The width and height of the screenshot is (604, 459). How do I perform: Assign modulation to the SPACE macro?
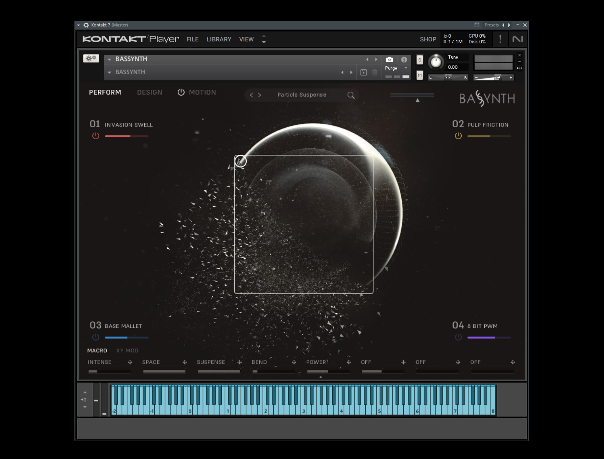pyautogui.click(x=185, y=362)
